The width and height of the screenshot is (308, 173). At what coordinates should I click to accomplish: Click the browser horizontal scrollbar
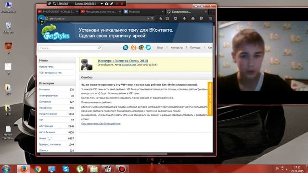104,154
